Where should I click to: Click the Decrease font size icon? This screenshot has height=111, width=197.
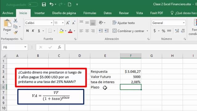click(x=74, y=23)
